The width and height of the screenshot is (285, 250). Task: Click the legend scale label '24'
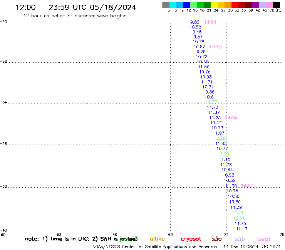pyautogui.click(x=216, y=10)
